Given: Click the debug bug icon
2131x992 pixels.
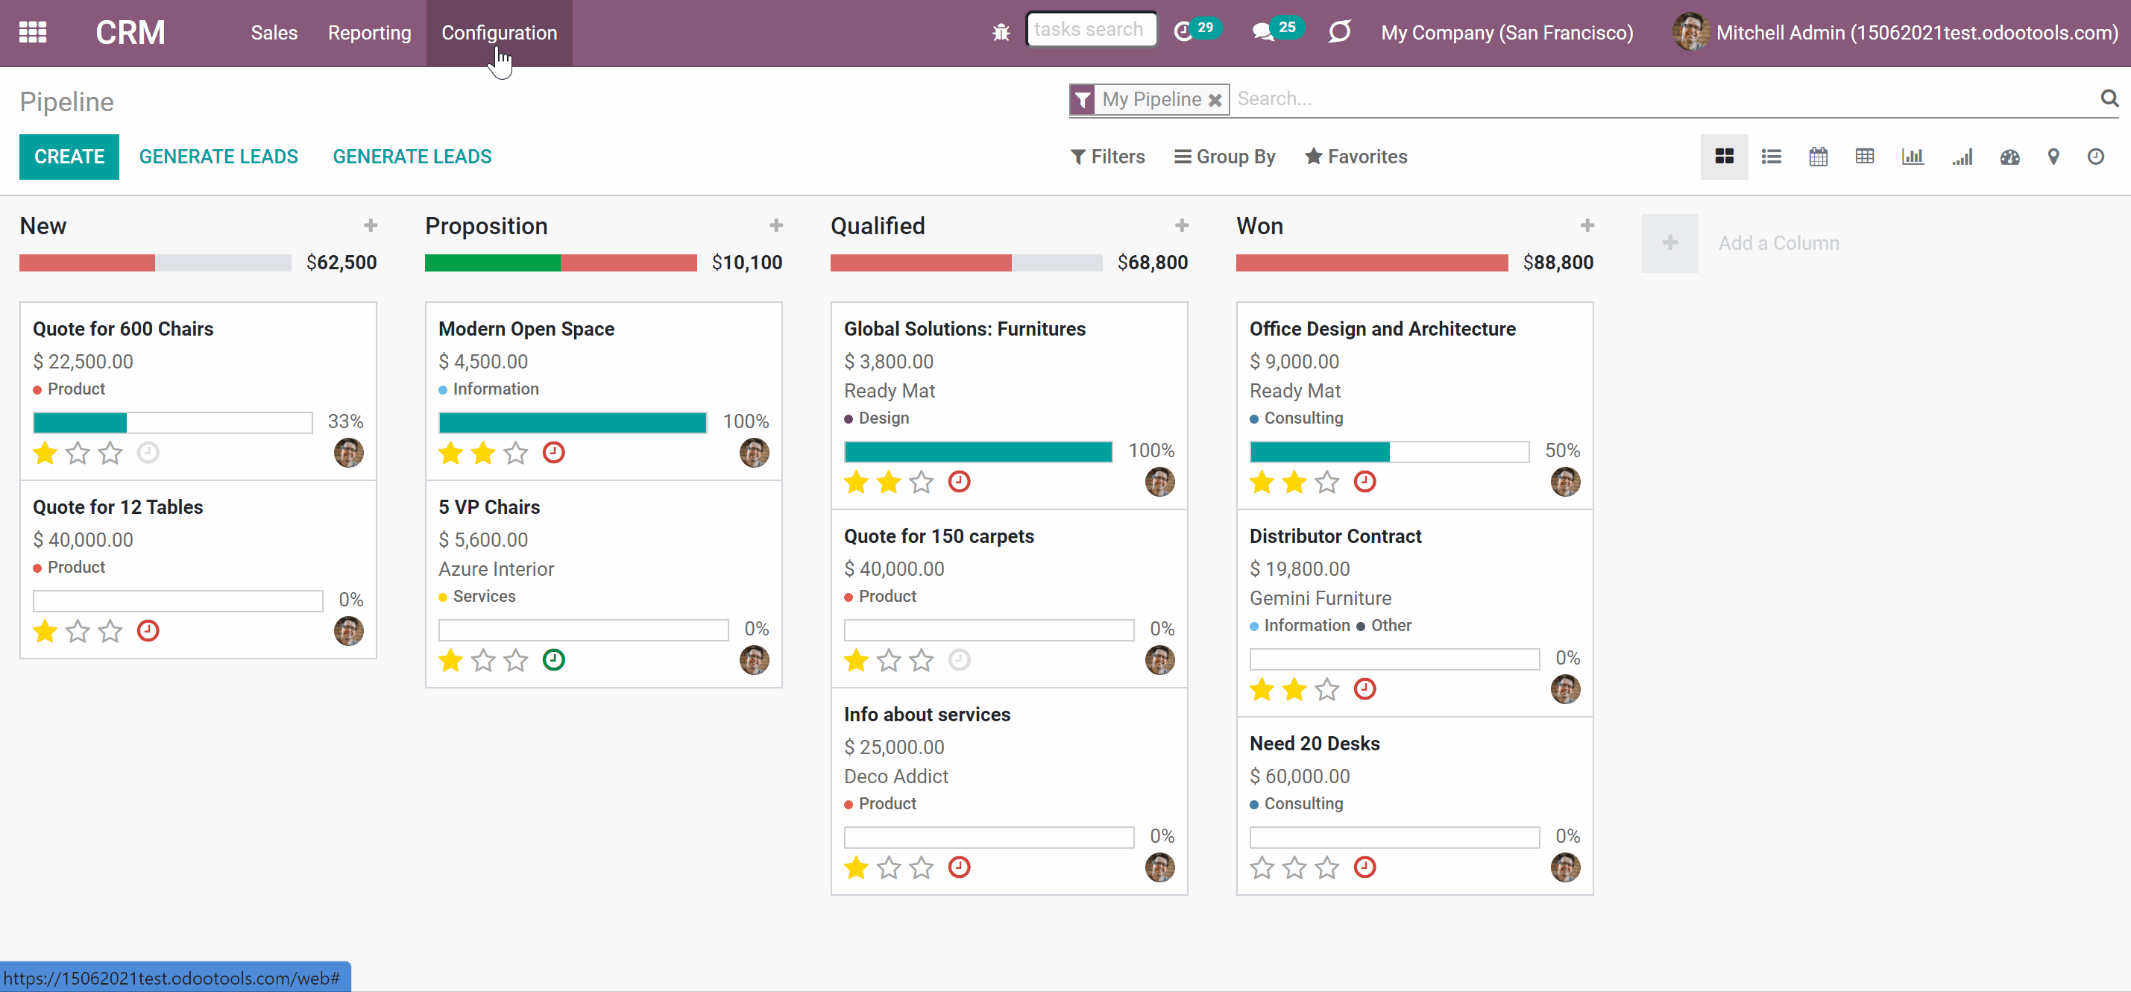Looking at the screenshot, I should pyautogui.click(x=1001, y=32).
